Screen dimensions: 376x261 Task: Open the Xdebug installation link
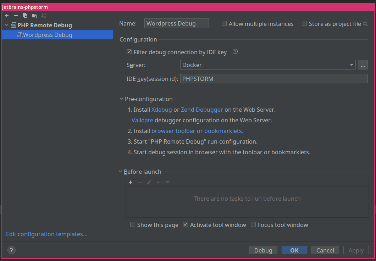click(161, 110)
